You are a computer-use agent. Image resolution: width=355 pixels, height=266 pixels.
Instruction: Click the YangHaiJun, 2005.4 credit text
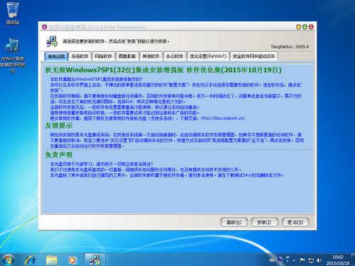pyautogui.click(x=290, y=47)
